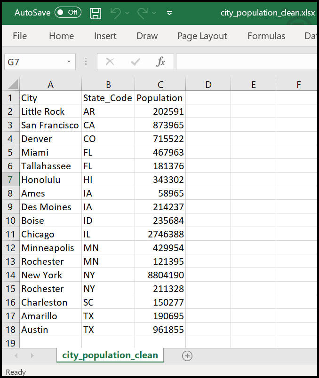The width and height of the screenshot is (319, 378).
Task: Click the Insert Function fx icon
Action: (160, 62)
